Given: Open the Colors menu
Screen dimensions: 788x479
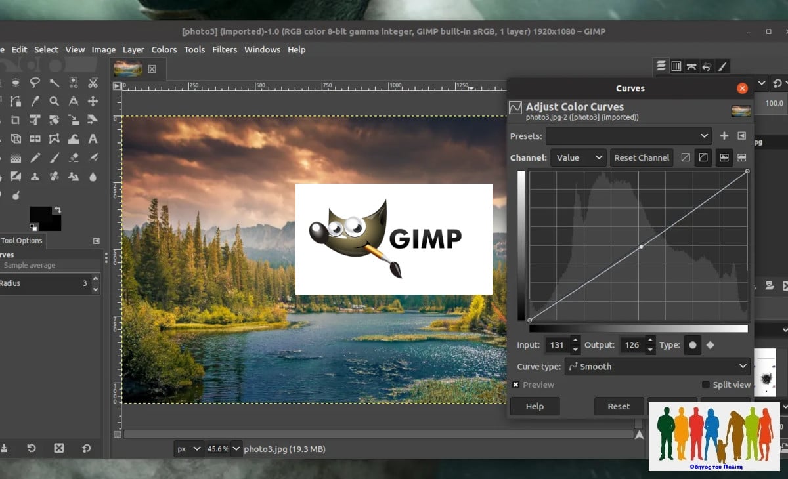Looking at the screenshot, I should coord(164,49).
